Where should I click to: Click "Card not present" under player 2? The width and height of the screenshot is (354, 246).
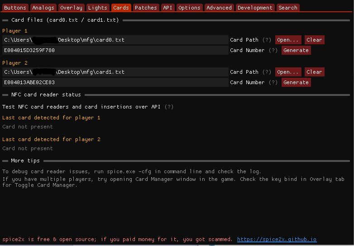coord(28,148)
